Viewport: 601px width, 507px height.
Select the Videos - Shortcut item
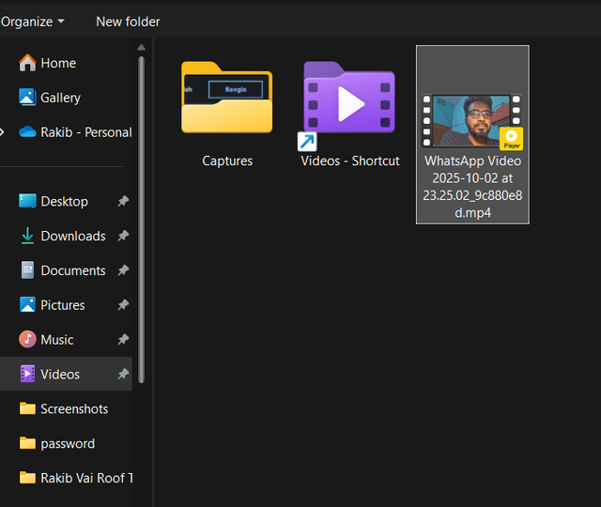(x=349, y=113)
